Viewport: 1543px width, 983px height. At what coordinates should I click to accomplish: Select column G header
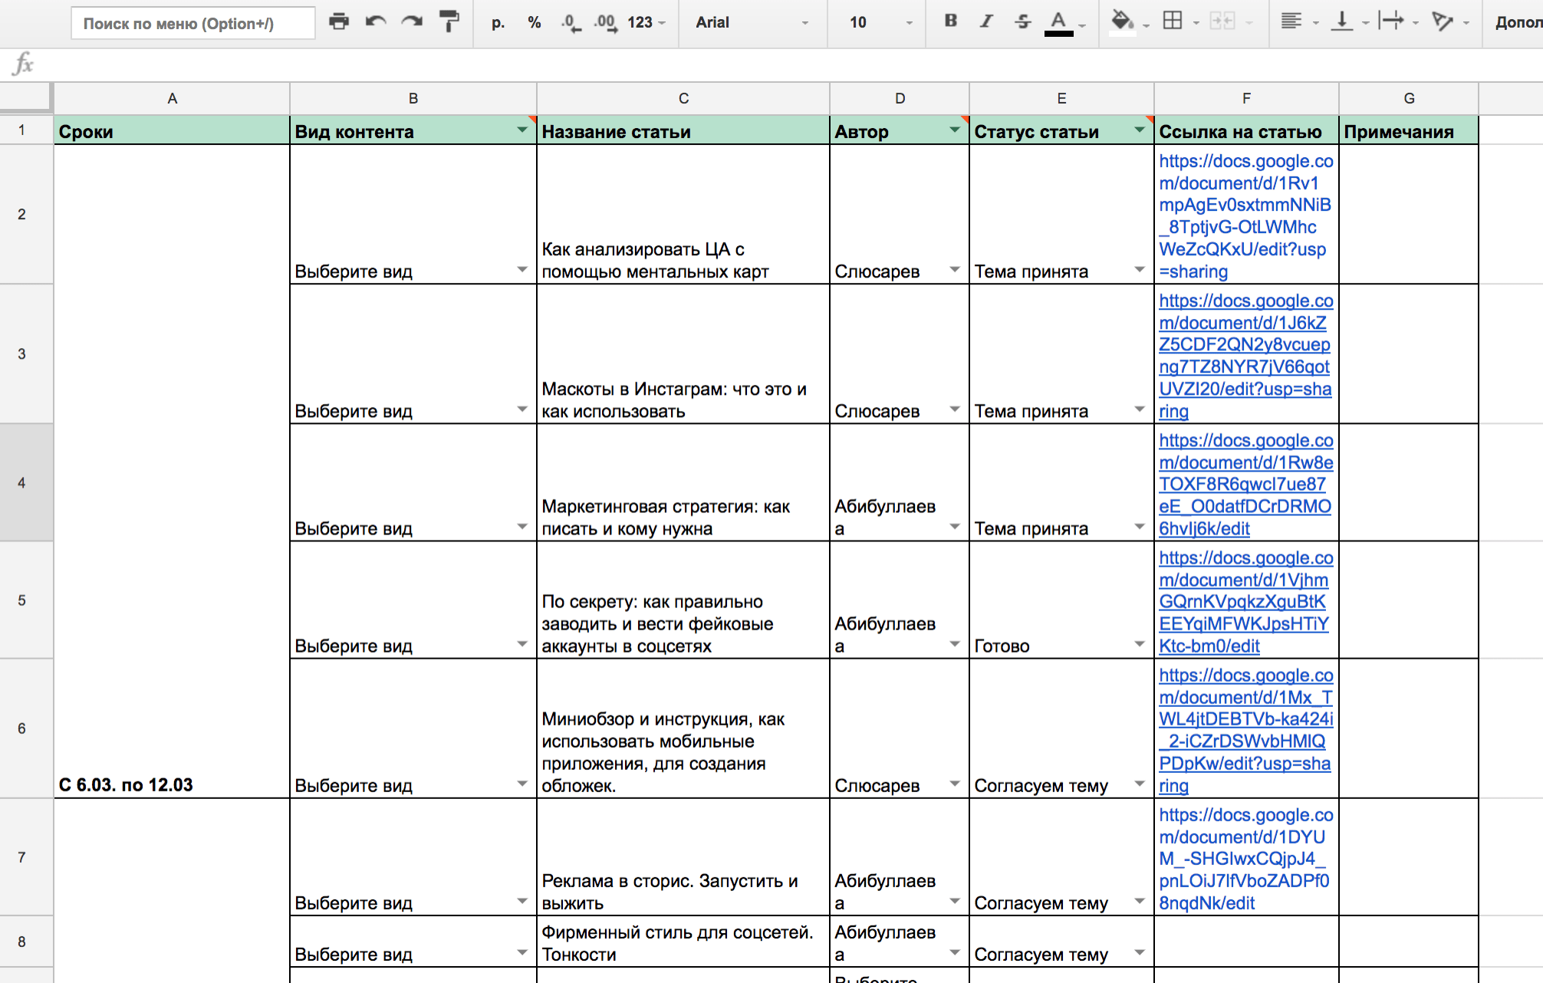tap(1409, 98)
